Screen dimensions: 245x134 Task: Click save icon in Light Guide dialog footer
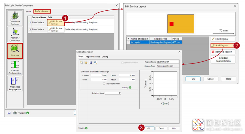(x=9, y=113)
